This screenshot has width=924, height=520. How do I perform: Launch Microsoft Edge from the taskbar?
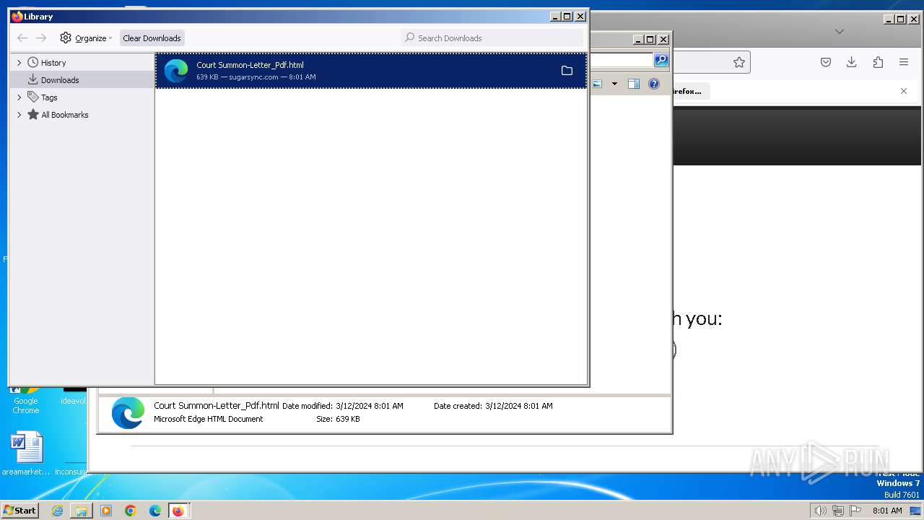point(155,511)
